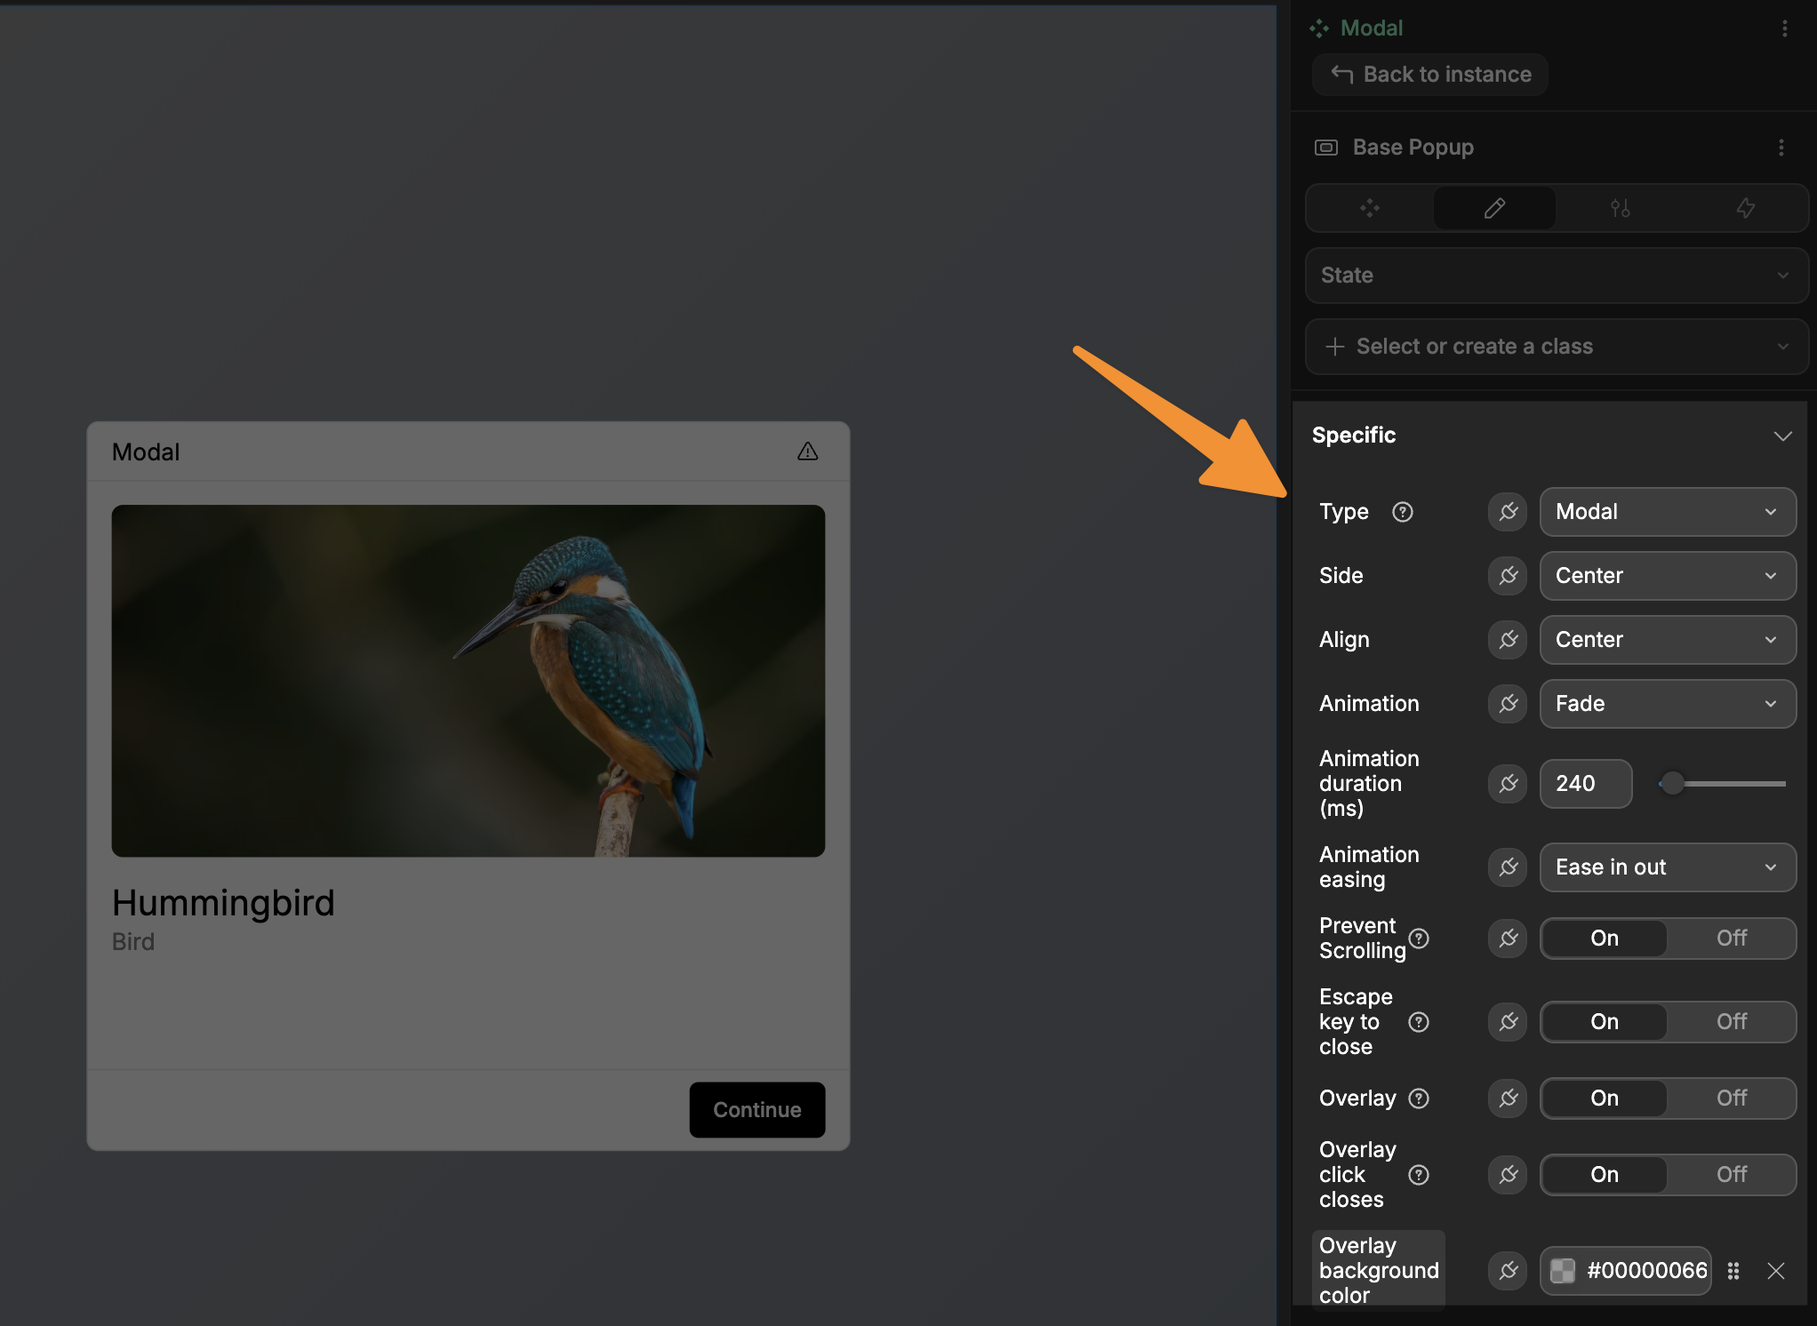Click the overlay background color swatch

click(1563, 1271)
